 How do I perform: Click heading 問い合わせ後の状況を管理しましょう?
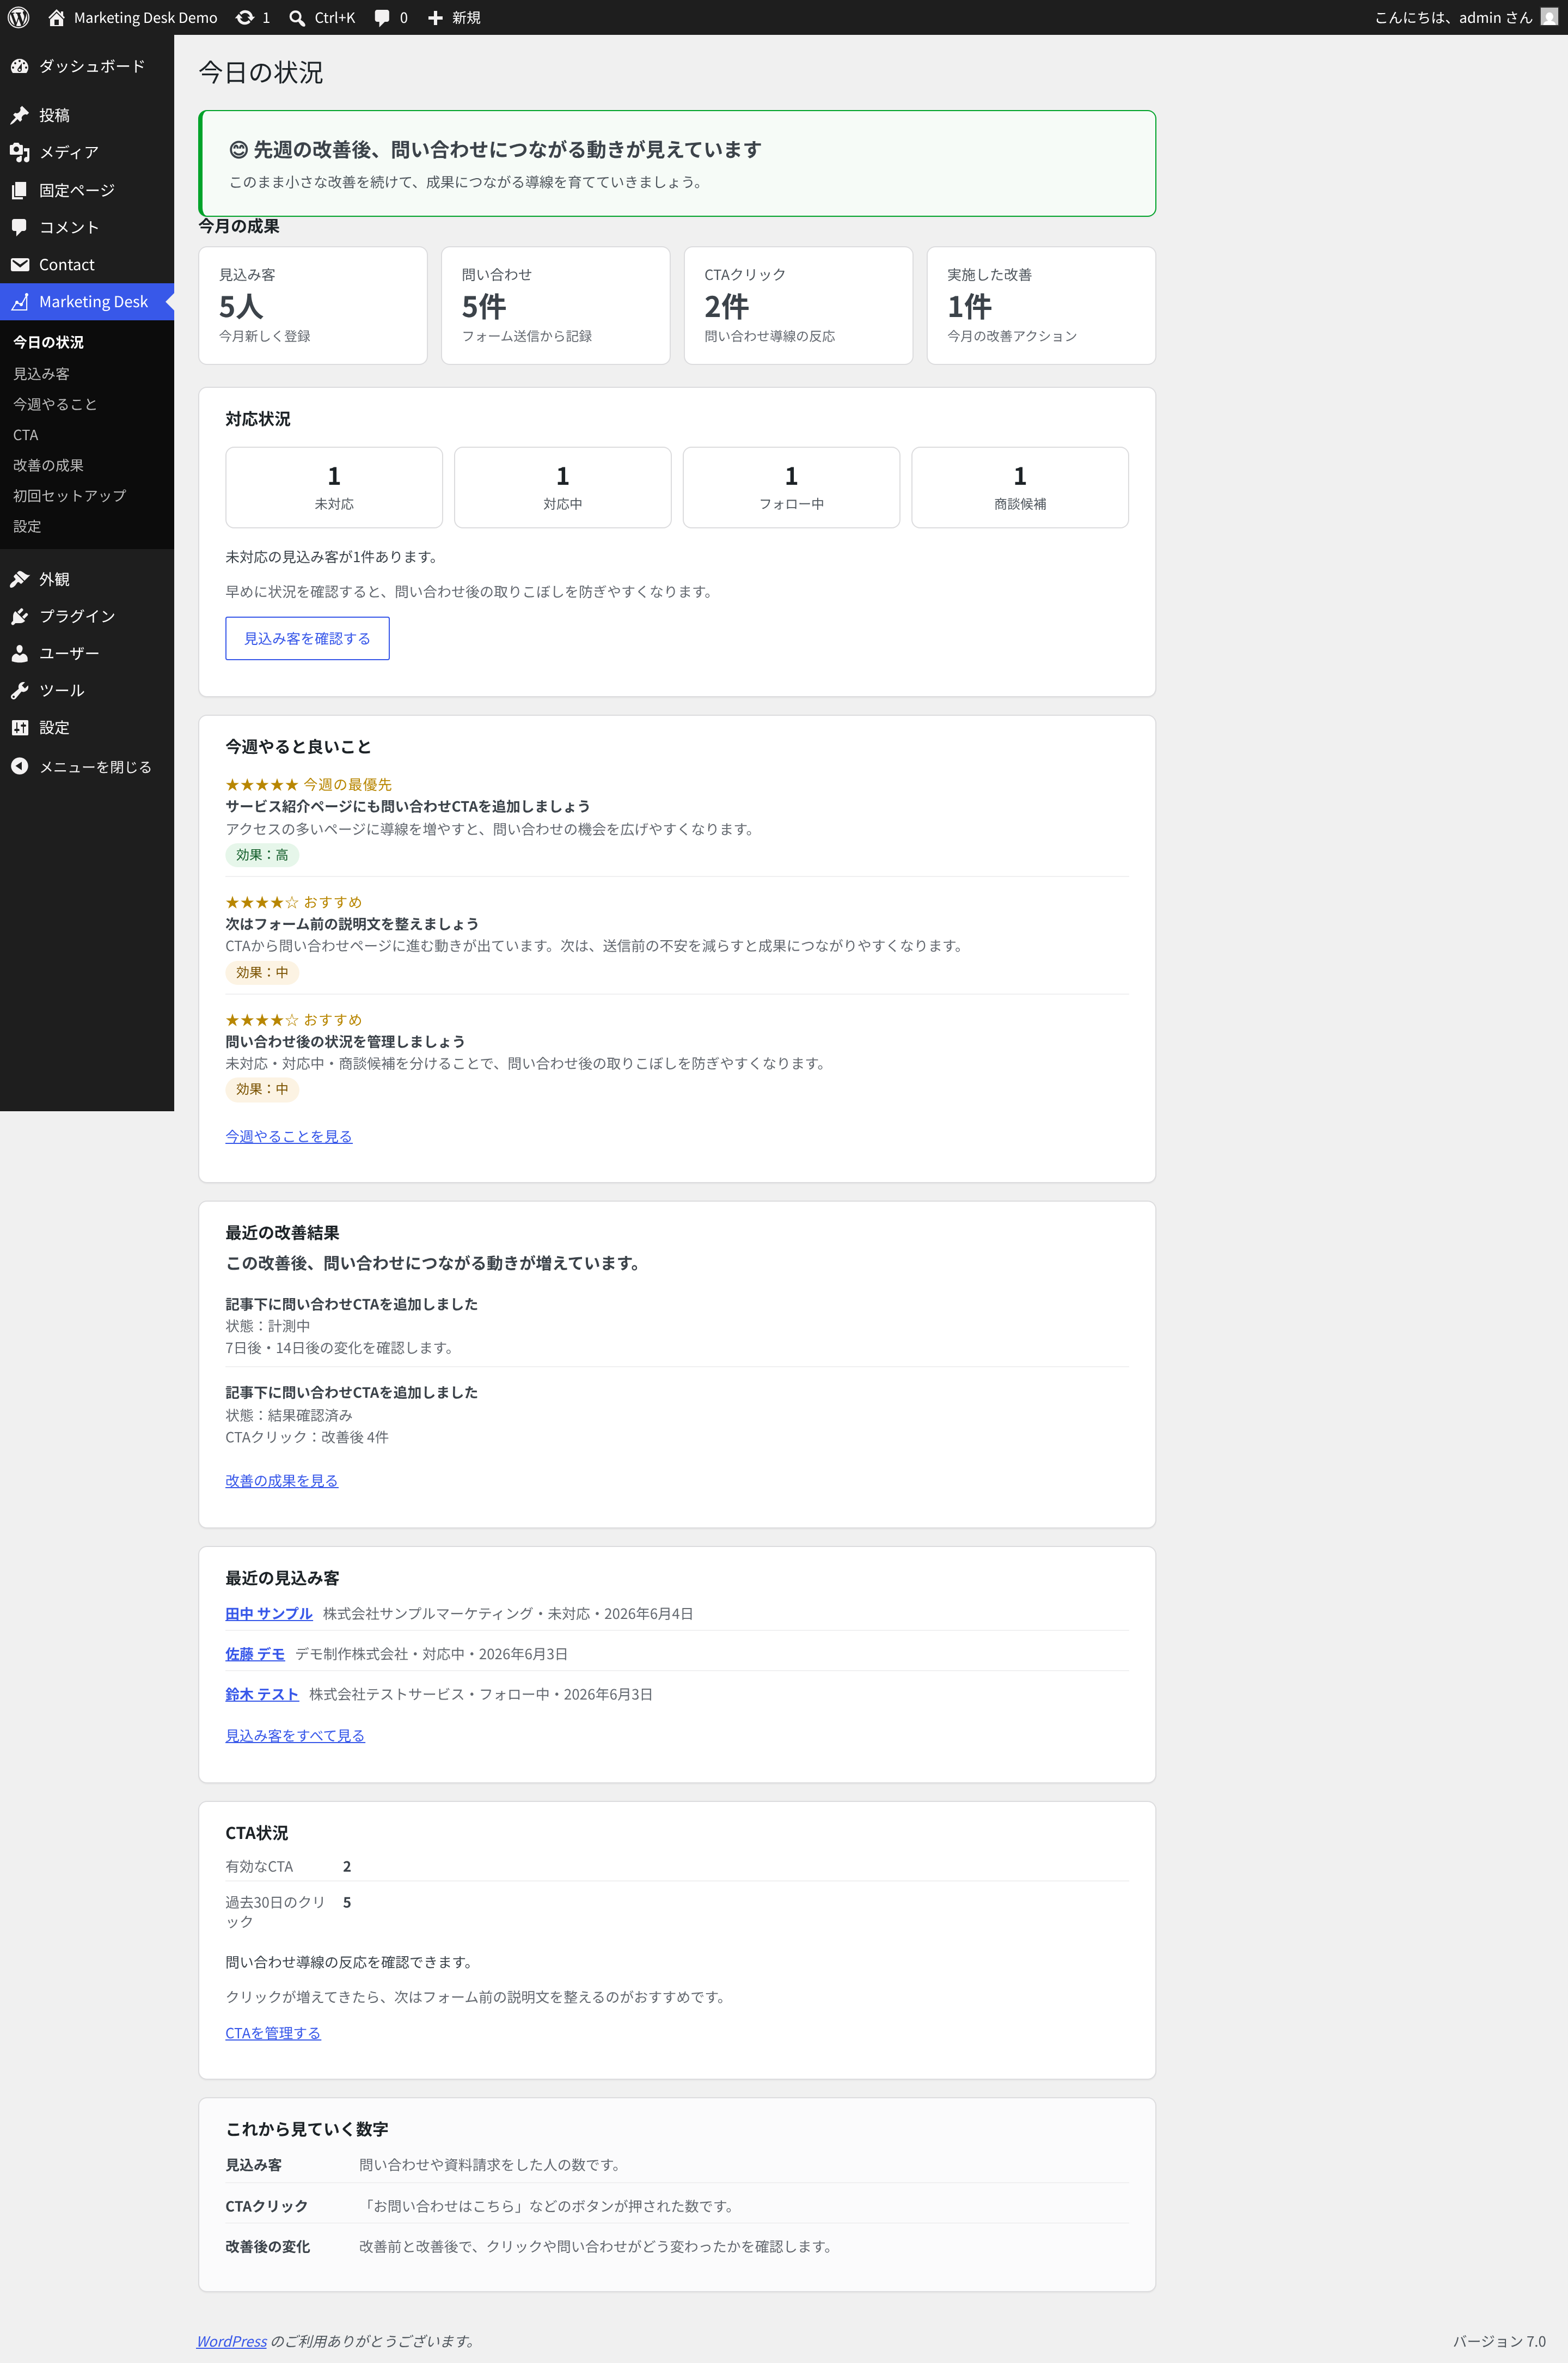(345, 1042)
